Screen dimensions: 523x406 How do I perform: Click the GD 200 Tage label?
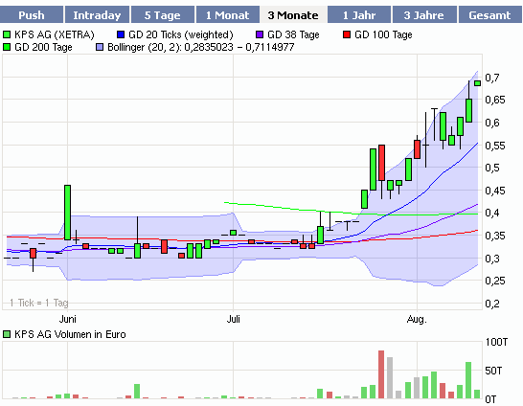(x=43, y=47)
